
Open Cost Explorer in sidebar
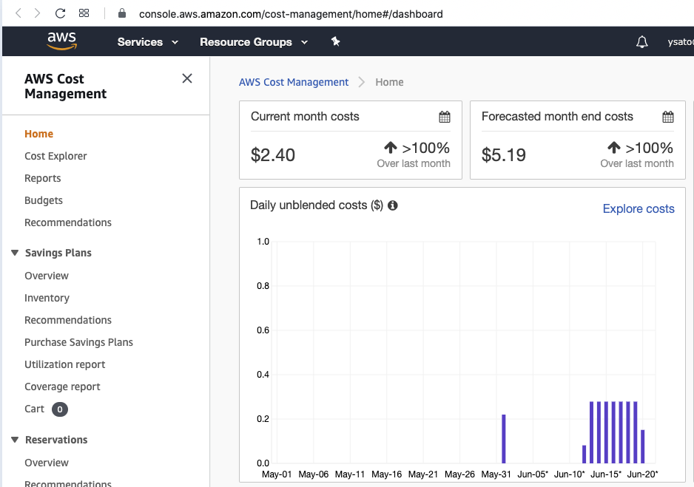pyautogui.click(x=55, y=156)
